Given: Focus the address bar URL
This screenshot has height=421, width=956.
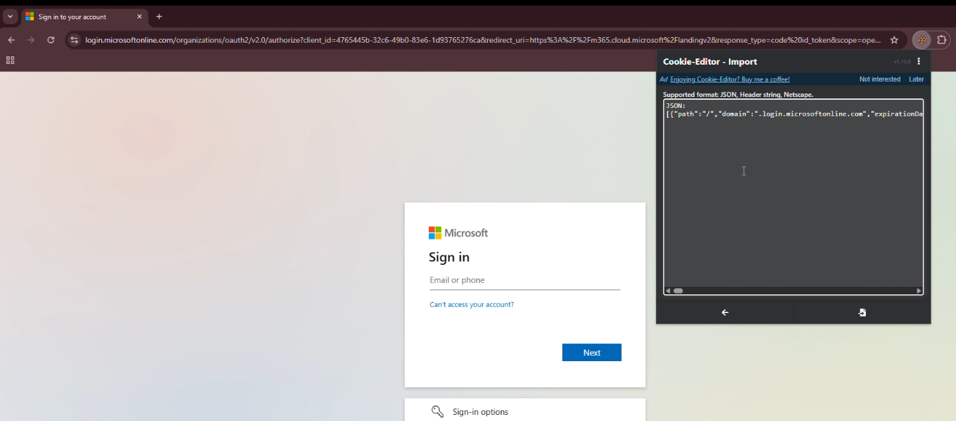Looking at the screenshot, I should point(482,40).
